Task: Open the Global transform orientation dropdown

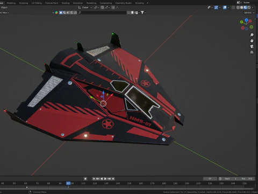Action: click(85, 8)
